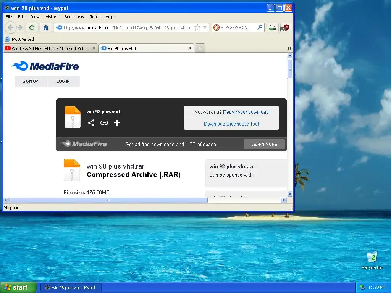Open the Home page icon
The width and height of the screenshot is (391, 293).
click(46, 27)
